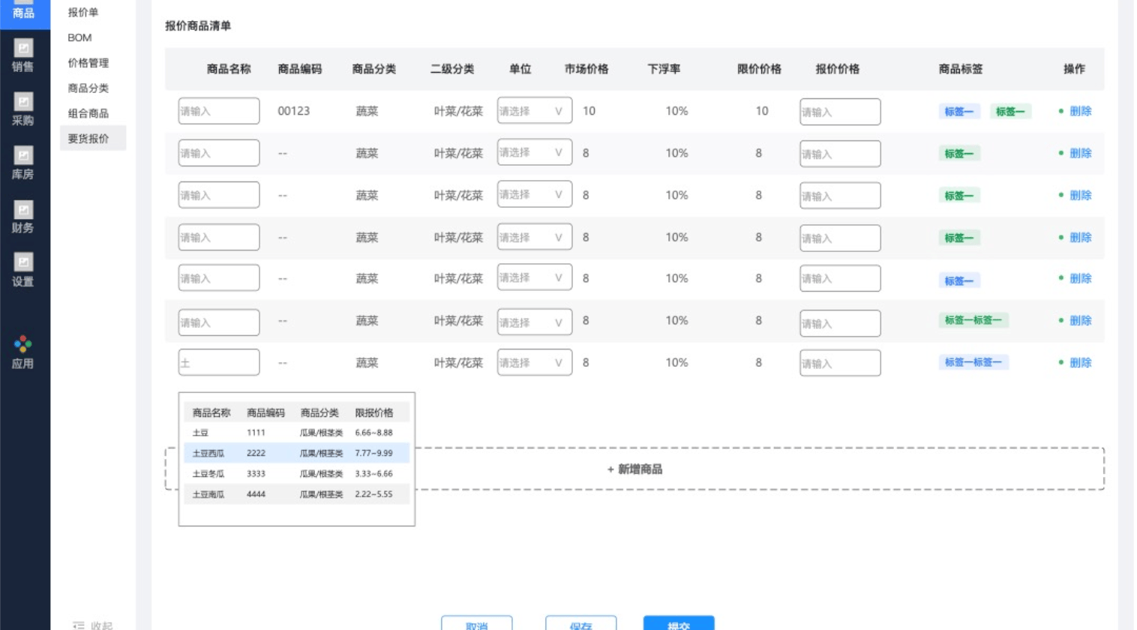
Task: Delete the row with the green 标签一标签一 tag
Action: tap(1080, 320)
